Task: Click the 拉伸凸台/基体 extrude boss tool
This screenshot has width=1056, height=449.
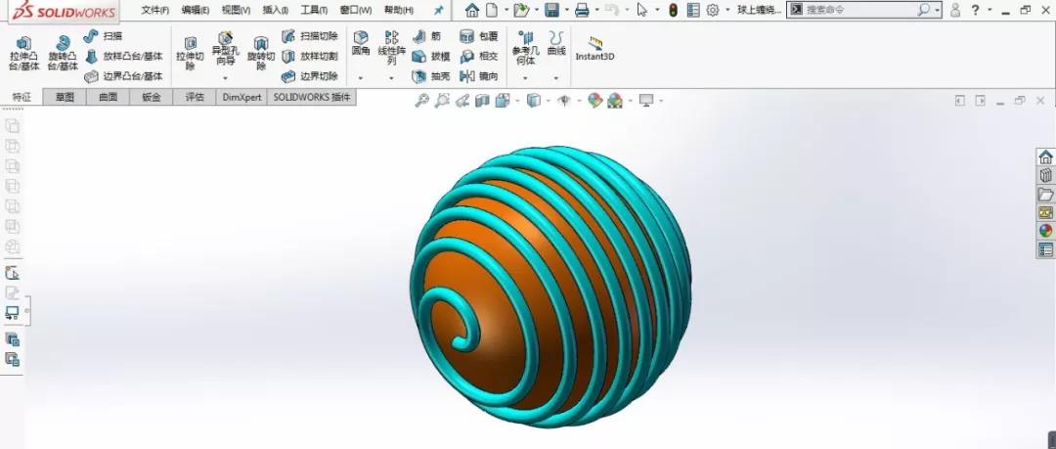Action: pos(23,53)
